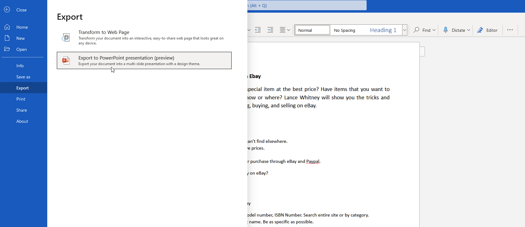Click the Find magnifier icon
525x227 pixels.
click(x=417, y=30)
